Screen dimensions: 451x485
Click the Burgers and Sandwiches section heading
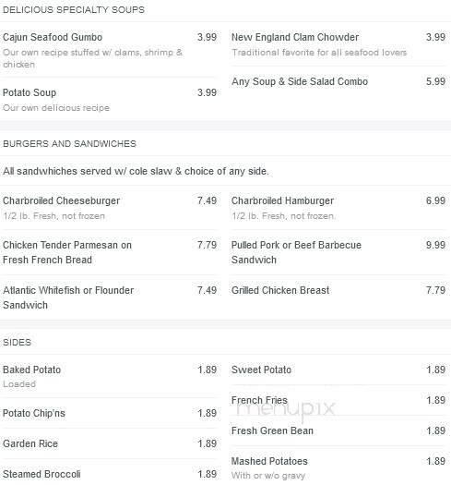click(69, 143)
